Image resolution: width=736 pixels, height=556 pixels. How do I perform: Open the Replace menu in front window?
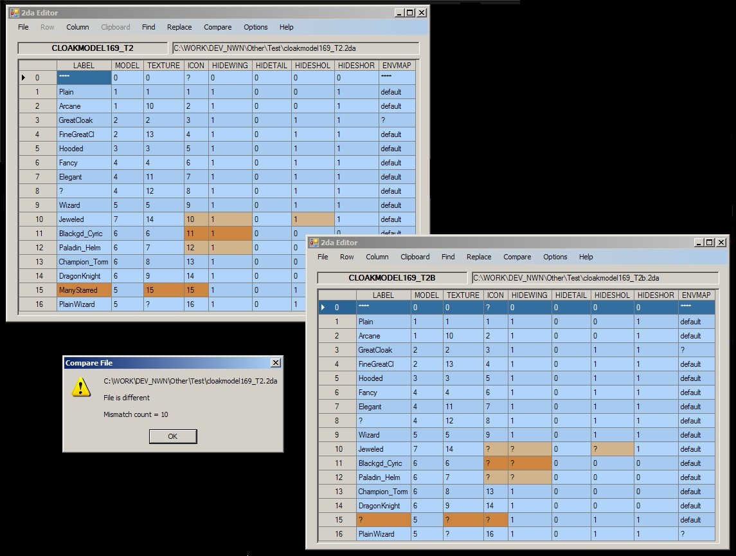coord(479,257)
